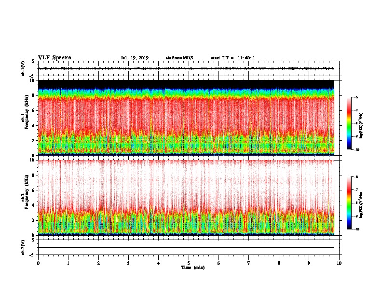Click the "5" tick on ch.1(V) axis
Screen dimensions: 382x295
pos(34,61)
